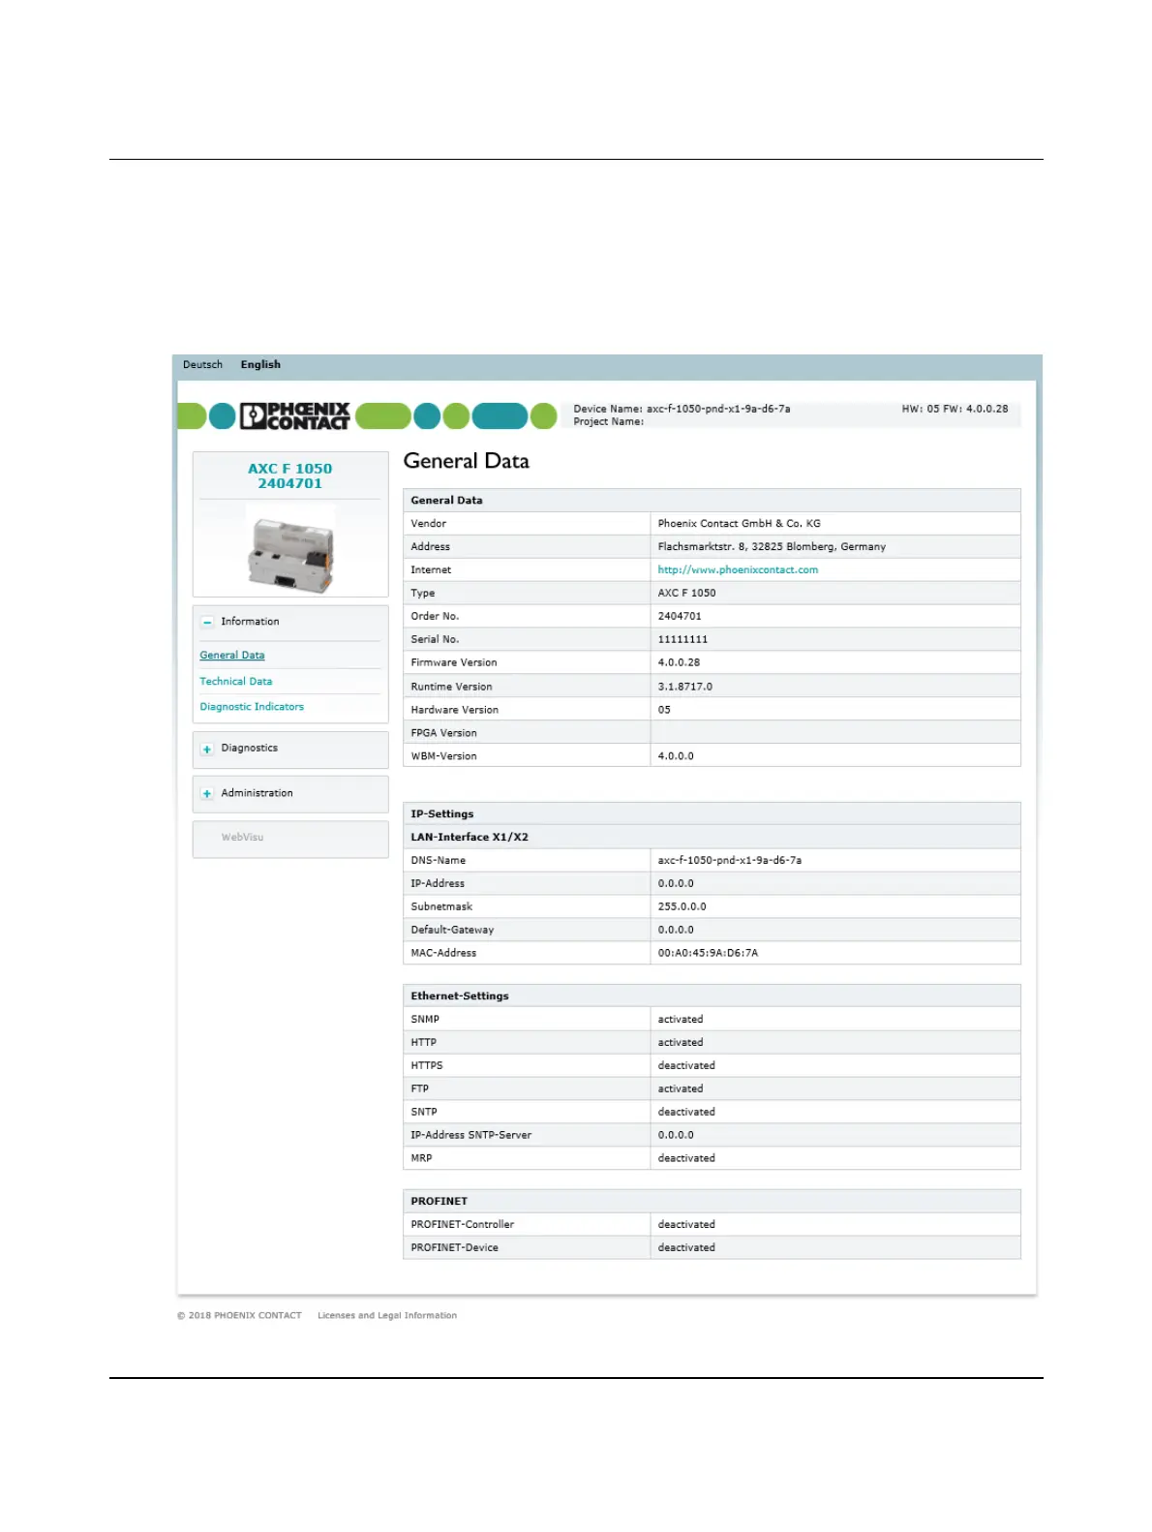Click the IP-Address SNTP-Server row label

[x=471, y=1136]
